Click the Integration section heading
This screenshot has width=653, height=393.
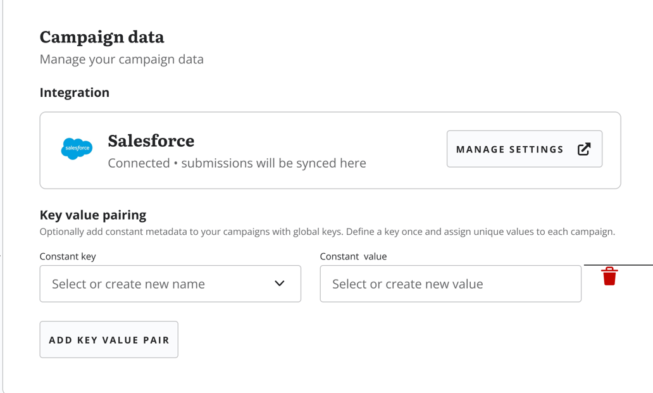(x=75, y=92)
